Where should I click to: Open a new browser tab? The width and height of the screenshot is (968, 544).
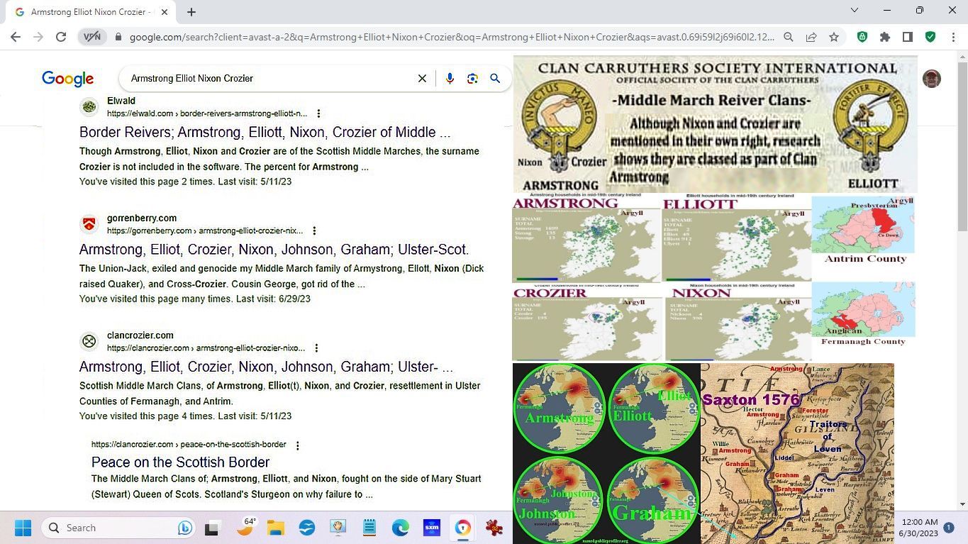click(191, 12)
